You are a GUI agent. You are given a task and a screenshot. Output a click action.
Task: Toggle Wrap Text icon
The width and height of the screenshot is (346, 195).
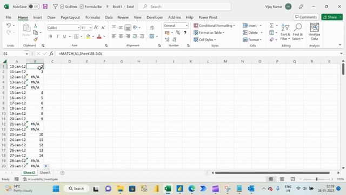click(152, 28)
